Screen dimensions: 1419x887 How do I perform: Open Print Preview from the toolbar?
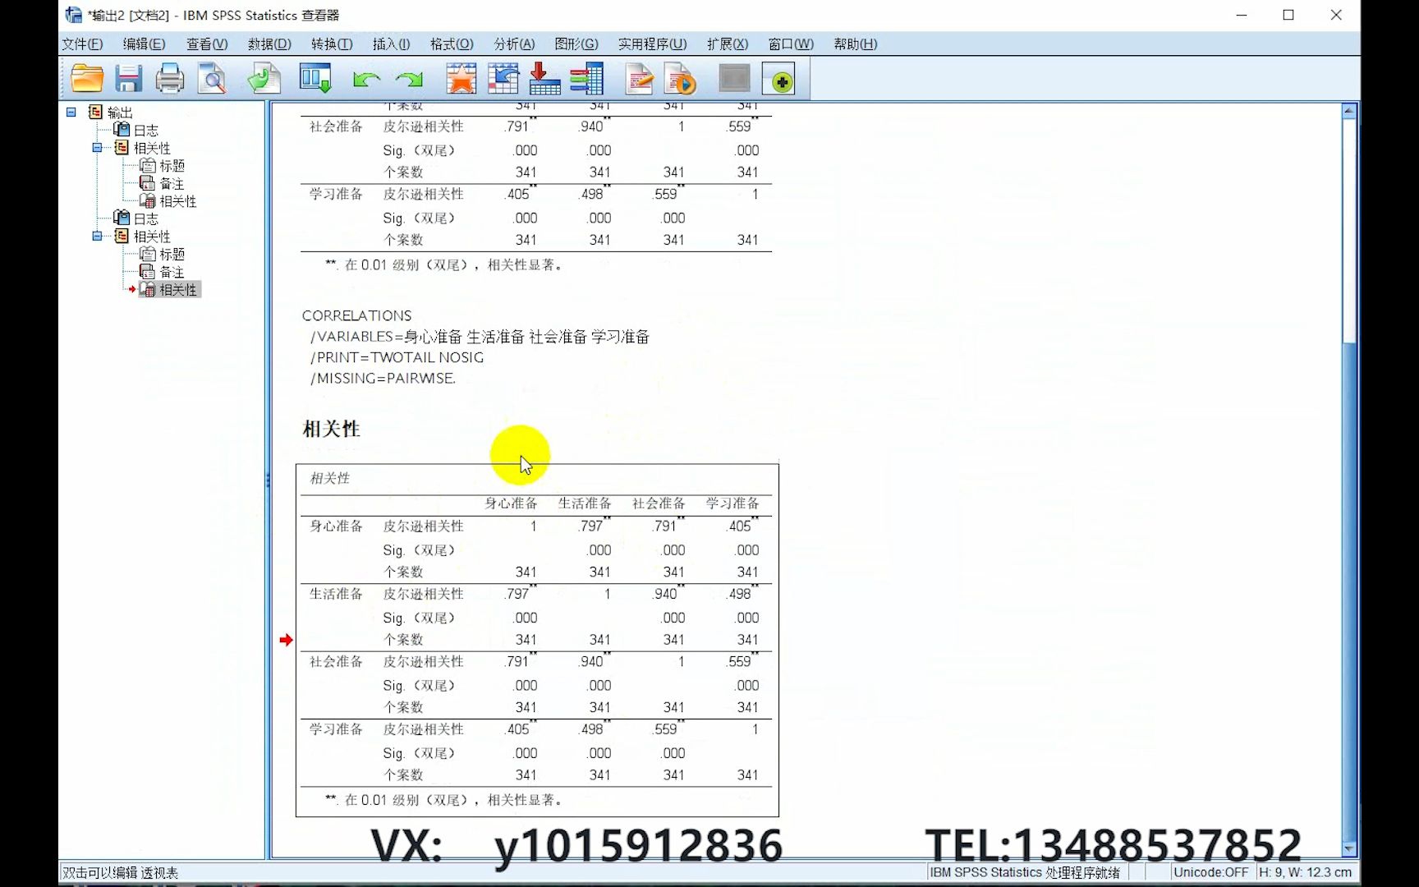click(x=212, y=79)
